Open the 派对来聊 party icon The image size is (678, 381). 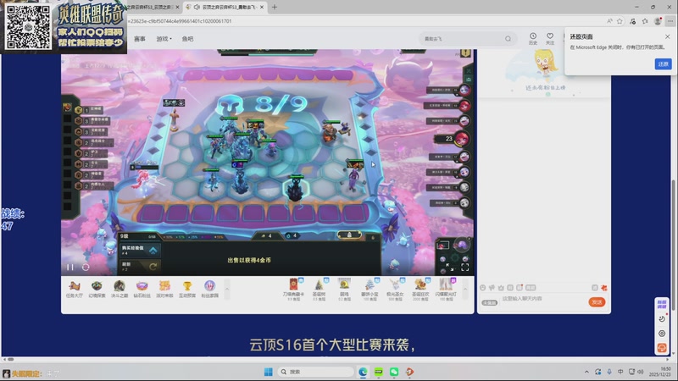tap(164, 289)
